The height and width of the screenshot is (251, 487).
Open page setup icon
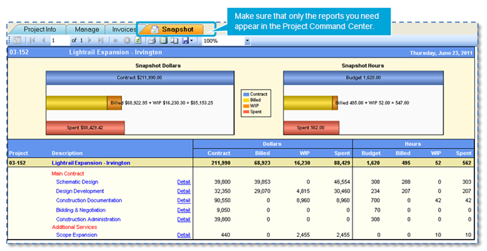[175, 40]
